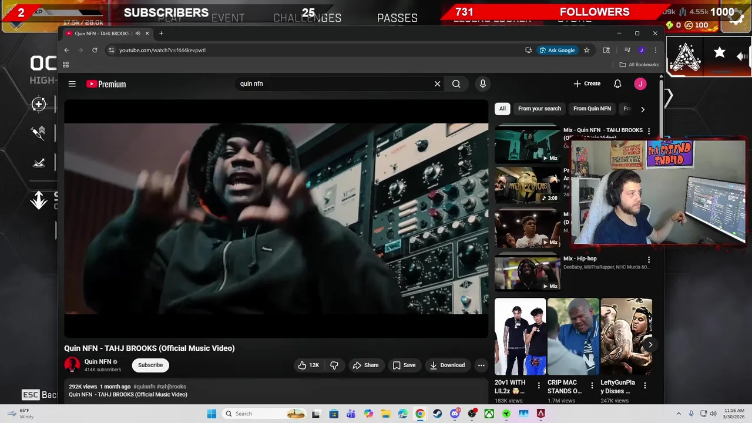Open 'CRIP MAC STANDS O...' short
Viewport: 752px width, 423px height.
pyautogui.click(x=573, y=337)
